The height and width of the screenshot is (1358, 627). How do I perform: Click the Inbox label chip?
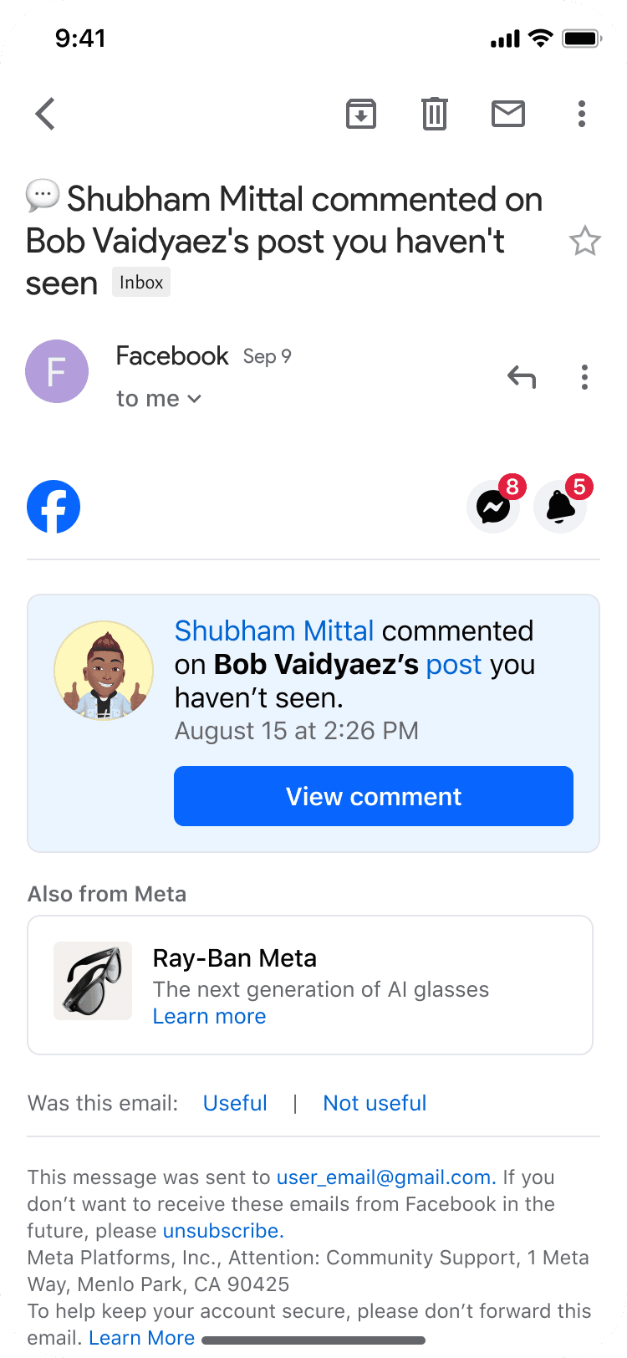click(140, 282)
